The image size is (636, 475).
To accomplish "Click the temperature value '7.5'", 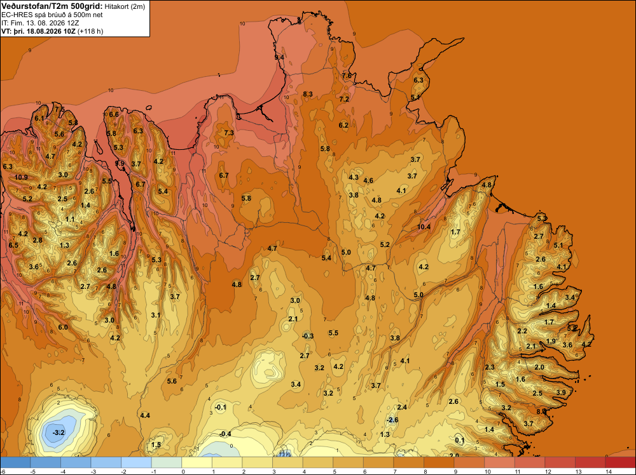I will point(60,109).
